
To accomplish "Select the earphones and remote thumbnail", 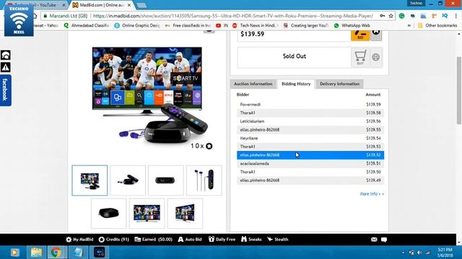I will click(204, 181).
